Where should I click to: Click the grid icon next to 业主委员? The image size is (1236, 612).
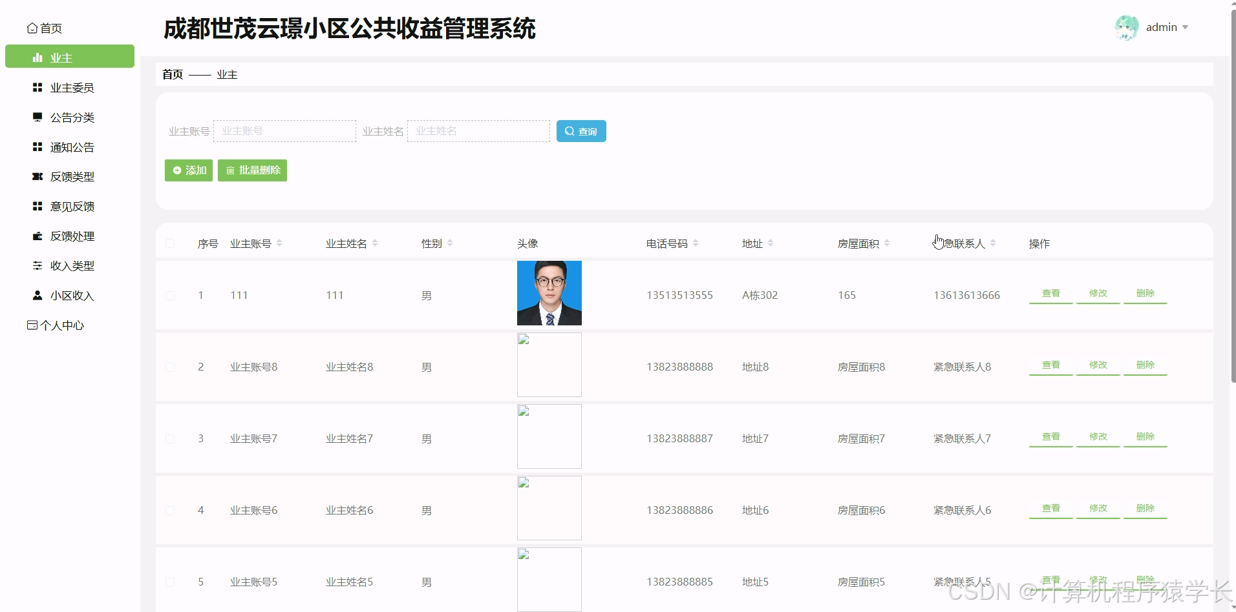[x=36, y=87]
